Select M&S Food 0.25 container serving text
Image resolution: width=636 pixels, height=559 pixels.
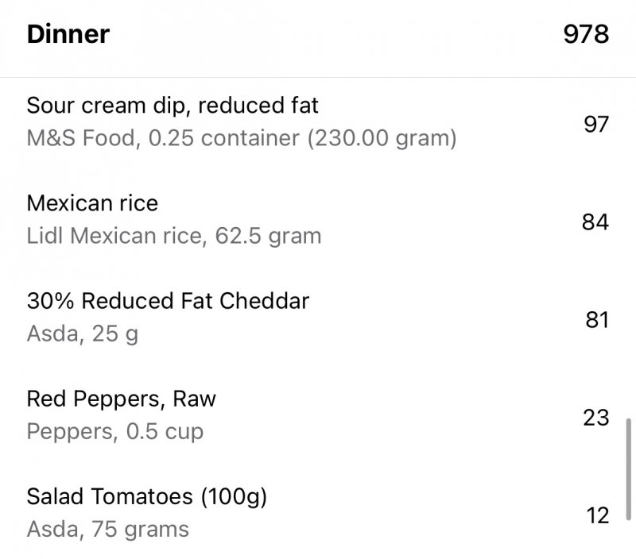click(242, 138)
